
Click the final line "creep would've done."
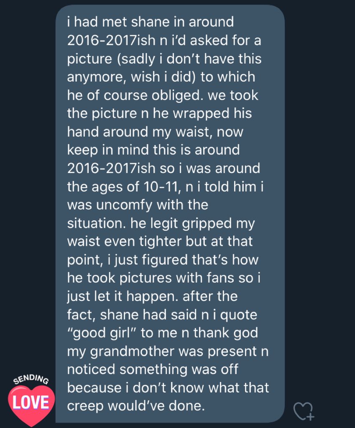point(136,406)
